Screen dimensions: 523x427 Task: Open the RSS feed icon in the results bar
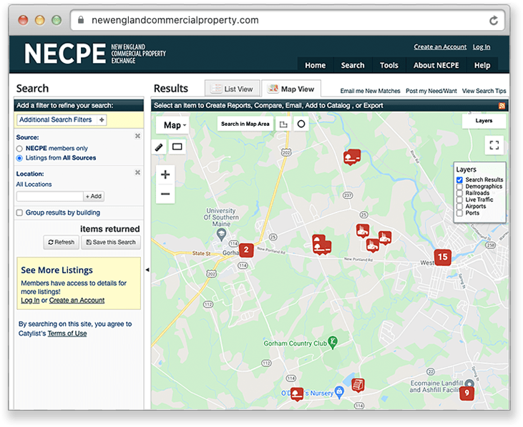click(502, 106)
